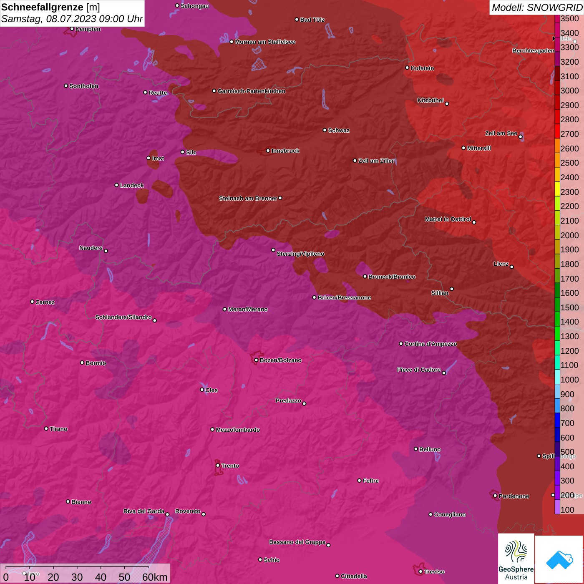Select the 1500 green legend swatch

click(x=557, y=305)
